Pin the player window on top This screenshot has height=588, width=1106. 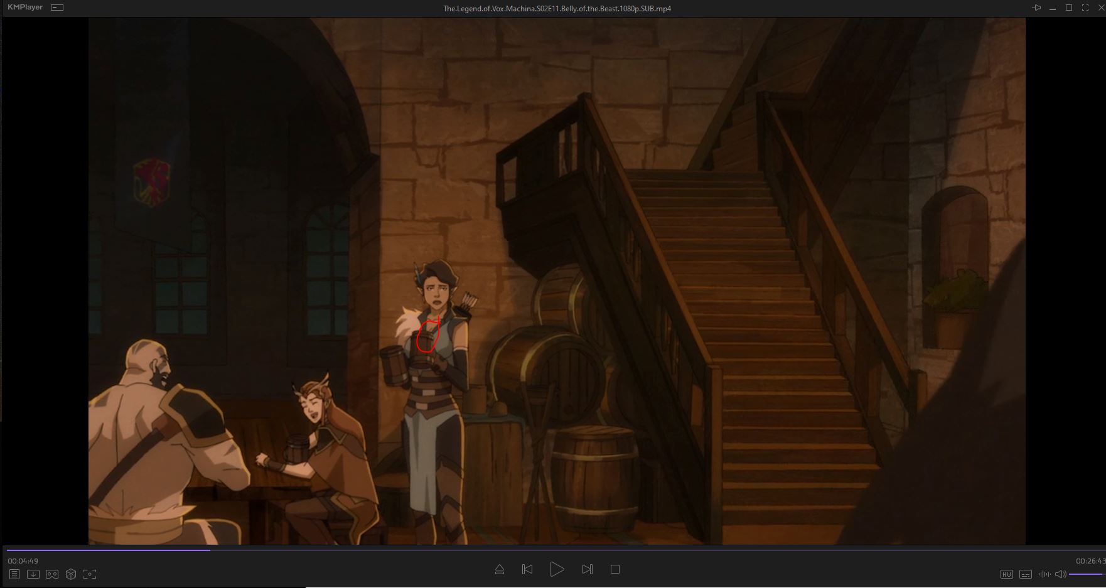point(1036,8)
